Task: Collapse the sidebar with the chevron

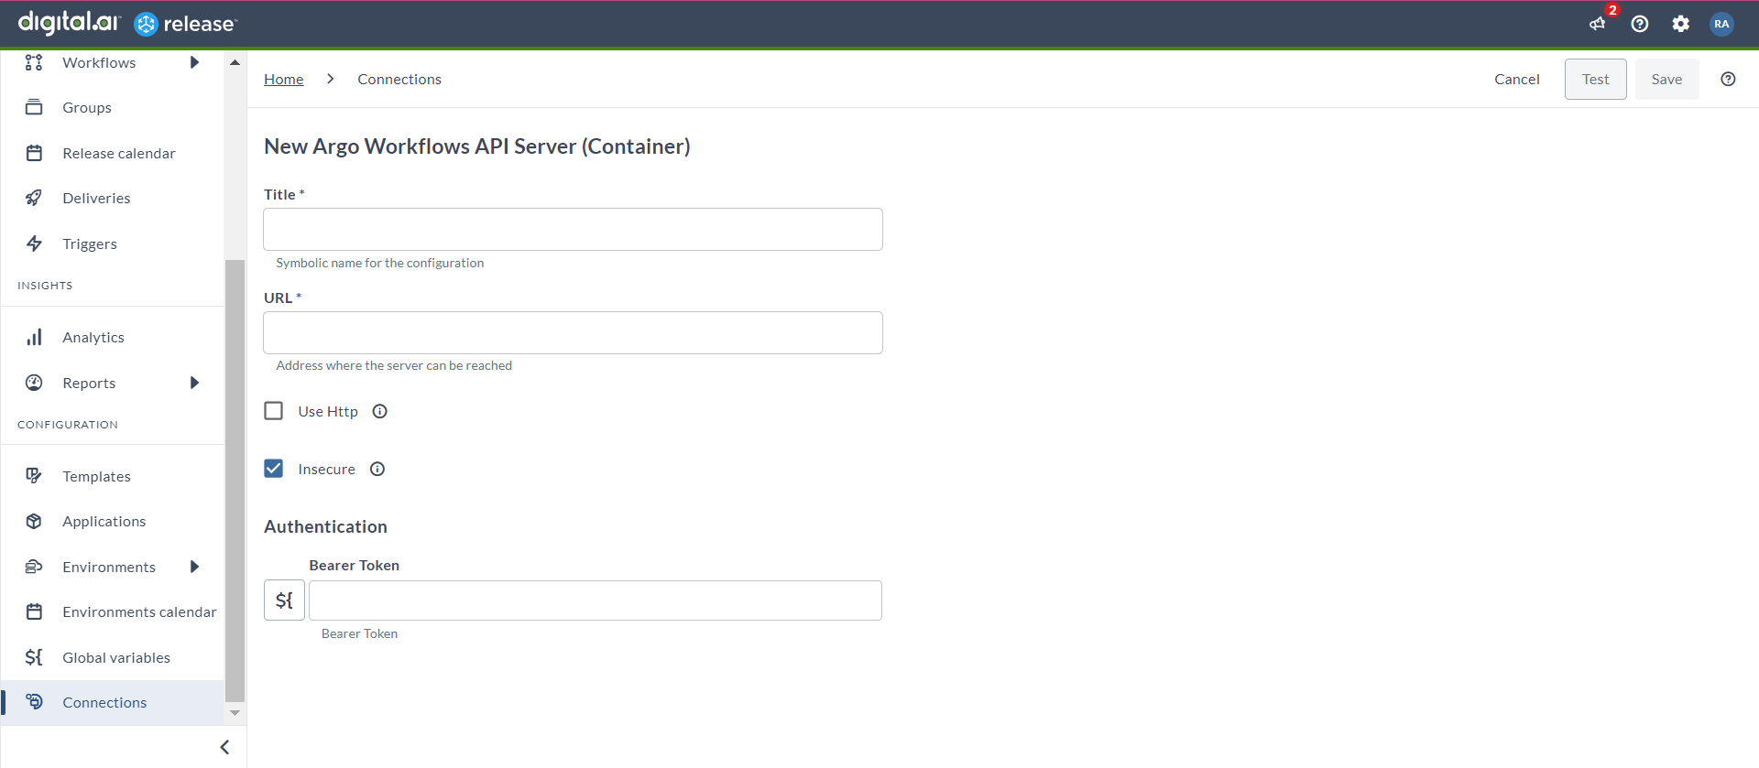Action: [x=224, y=747]
